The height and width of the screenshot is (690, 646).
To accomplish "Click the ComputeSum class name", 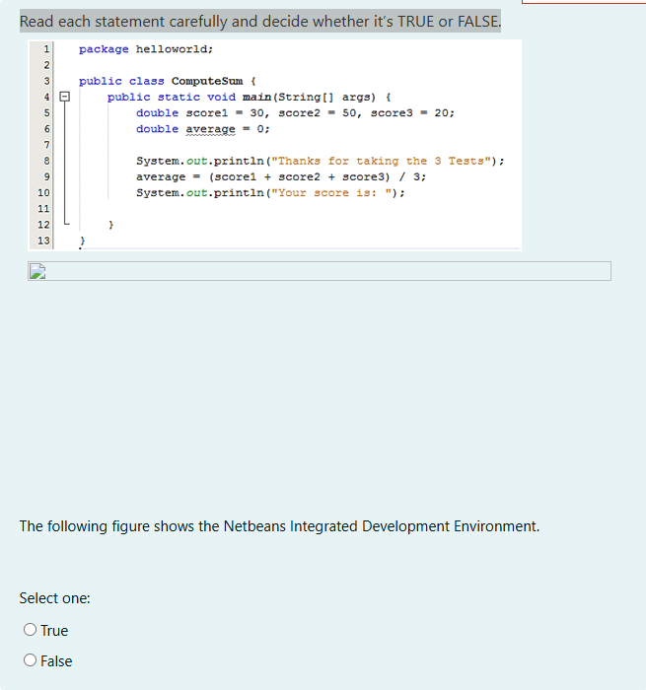I will tap(207, 81).
